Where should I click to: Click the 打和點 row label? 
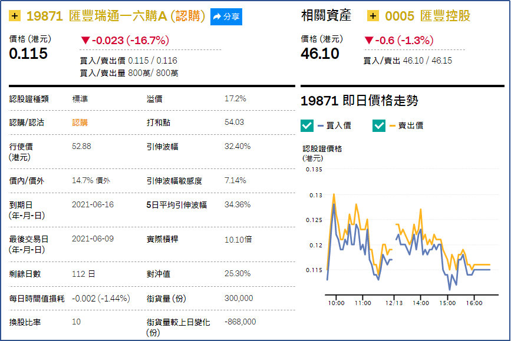pyautogui.click(x=159, y=123)
